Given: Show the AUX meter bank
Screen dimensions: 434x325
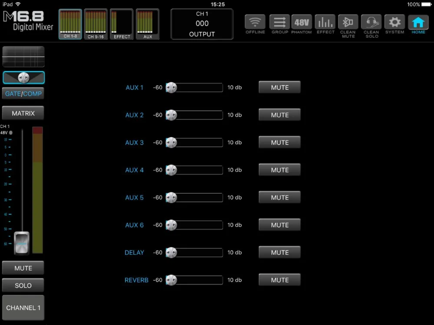Looking at the screenshot, I should pyautogui.click(x=148, y=24).
